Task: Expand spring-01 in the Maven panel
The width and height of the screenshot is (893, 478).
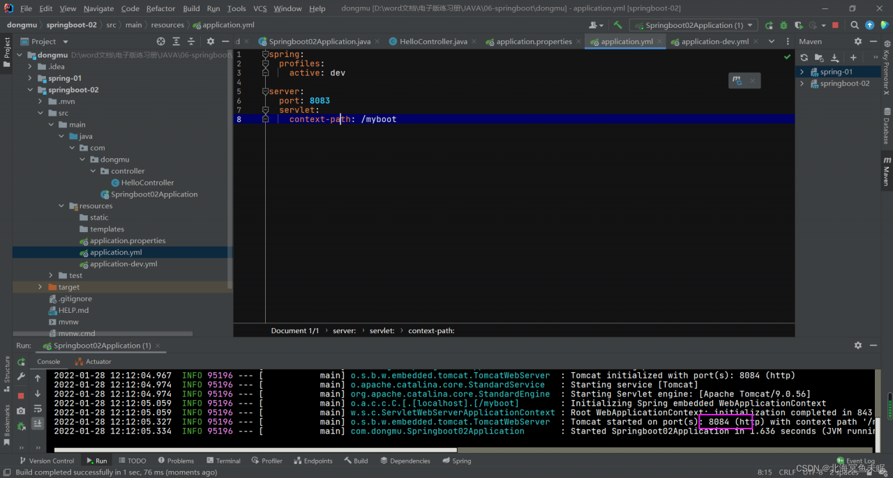Action: pyautogui.click(x=802, y=72)
